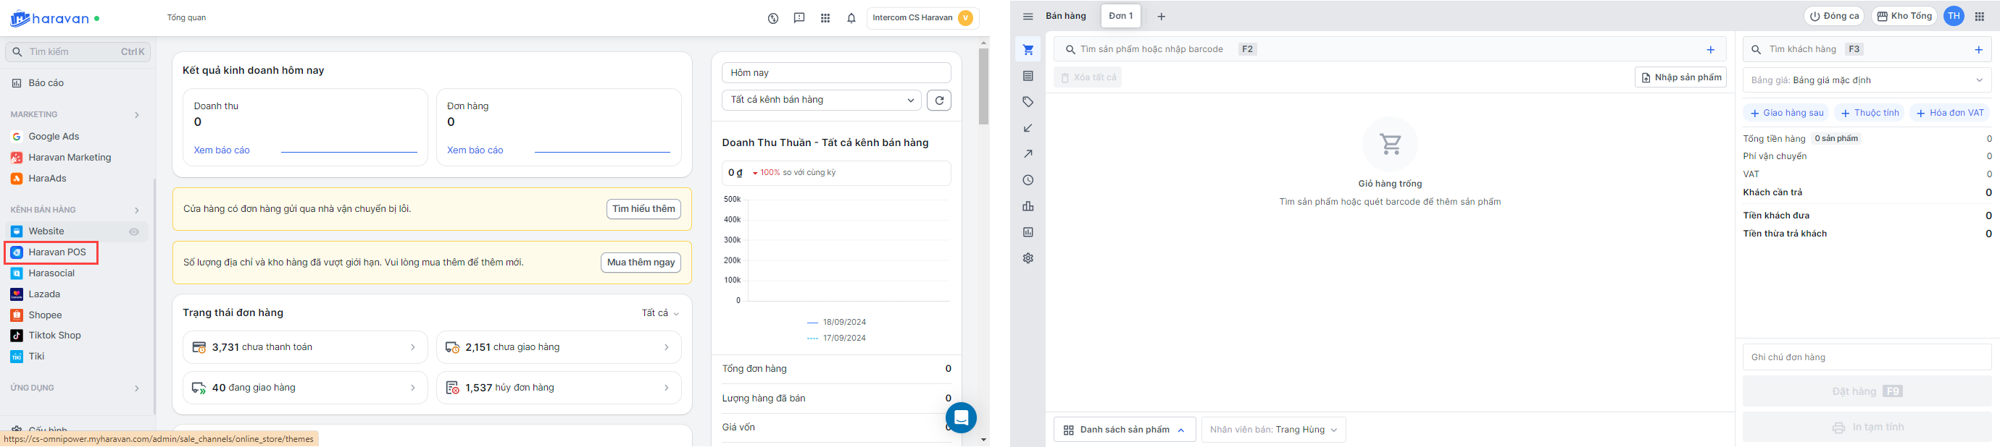Switch to the Đơn 1 tab
2000x447 pixels.
1120,16
